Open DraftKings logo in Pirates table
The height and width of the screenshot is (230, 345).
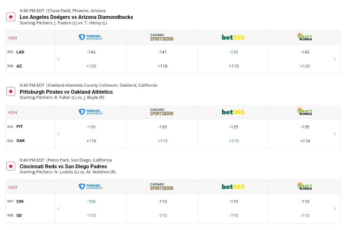tap(304, 111)
